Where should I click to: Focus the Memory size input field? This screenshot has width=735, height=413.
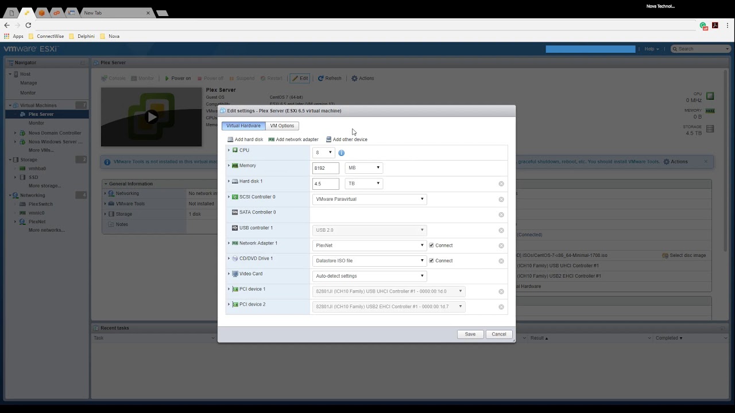tap(326, 168)
